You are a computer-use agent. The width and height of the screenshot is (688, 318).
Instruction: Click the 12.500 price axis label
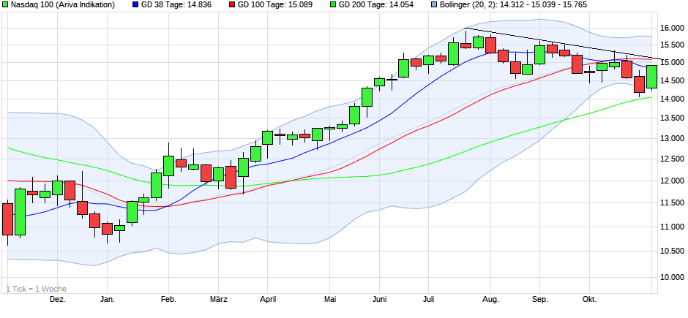[x=673, y=159]
